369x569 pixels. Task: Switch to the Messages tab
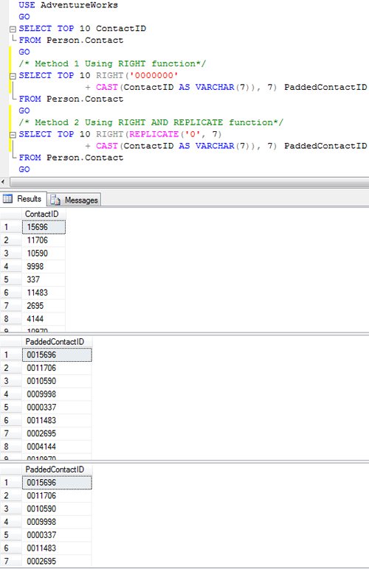[74, 200]
